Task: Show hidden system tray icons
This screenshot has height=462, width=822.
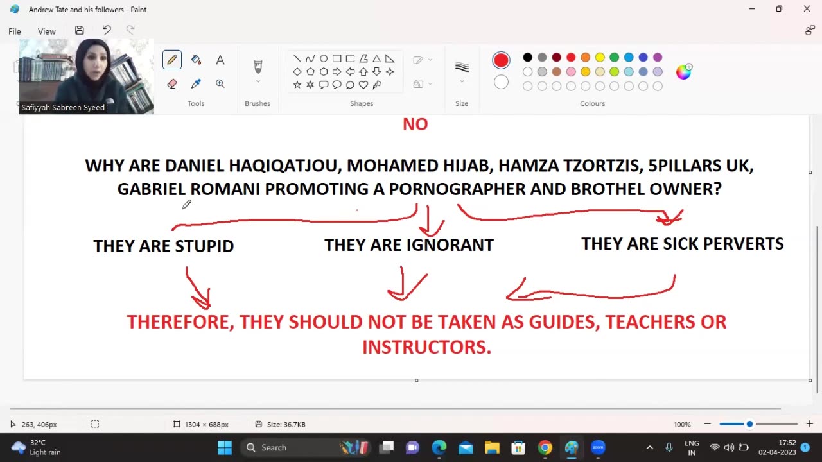Action: [x=649, y=448]
